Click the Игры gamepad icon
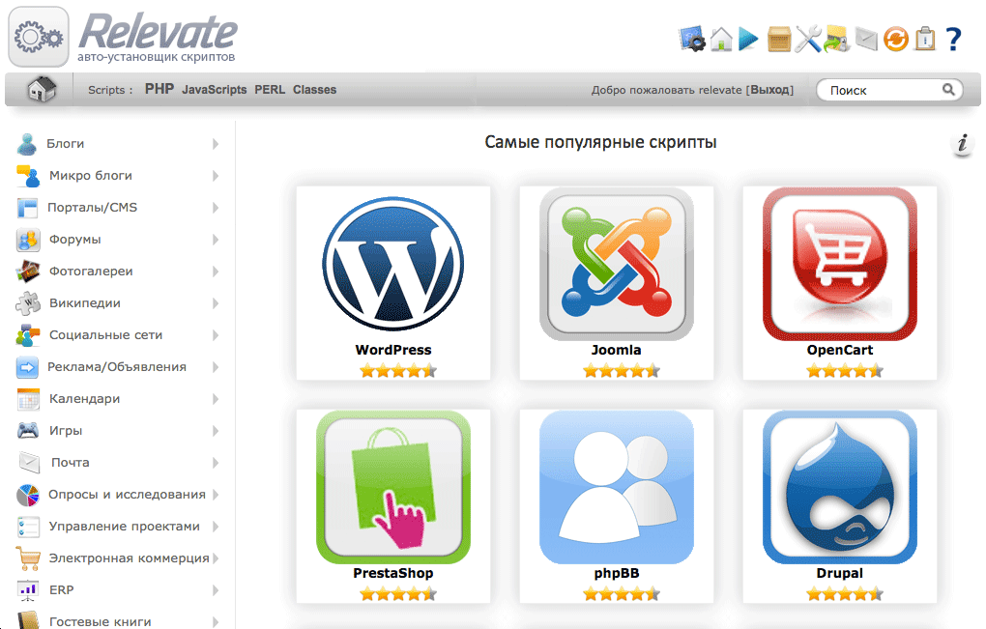The height and width of the screenshot is (629, 986). [x=28, y=430]
